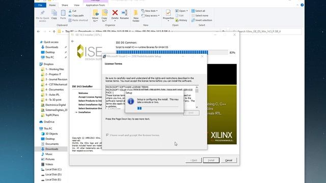Image resolution: width=326 pixels, height=183 pixels.
Task: Open OneDrive in navigation pane
Action: tap(47, 122)
